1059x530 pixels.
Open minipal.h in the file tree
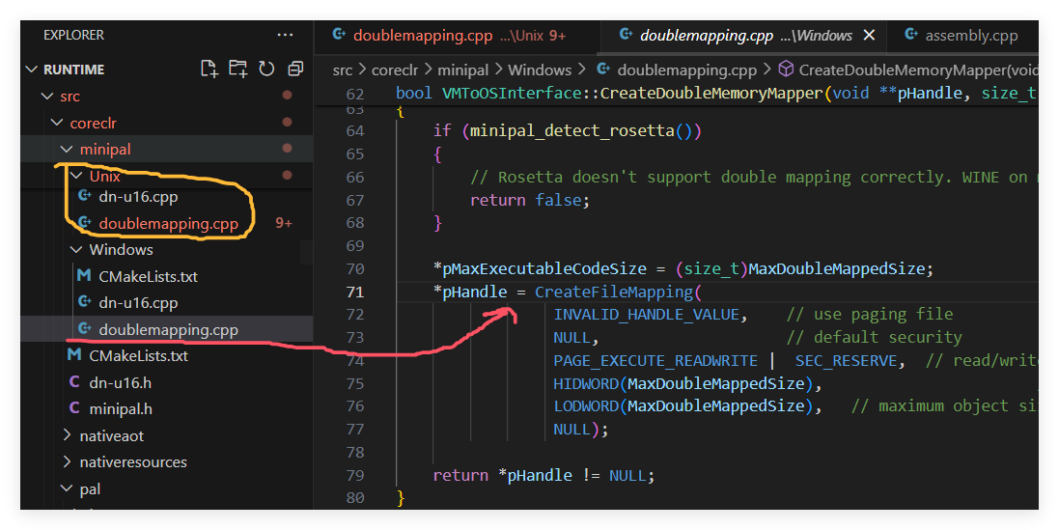(x=121, y=409)
